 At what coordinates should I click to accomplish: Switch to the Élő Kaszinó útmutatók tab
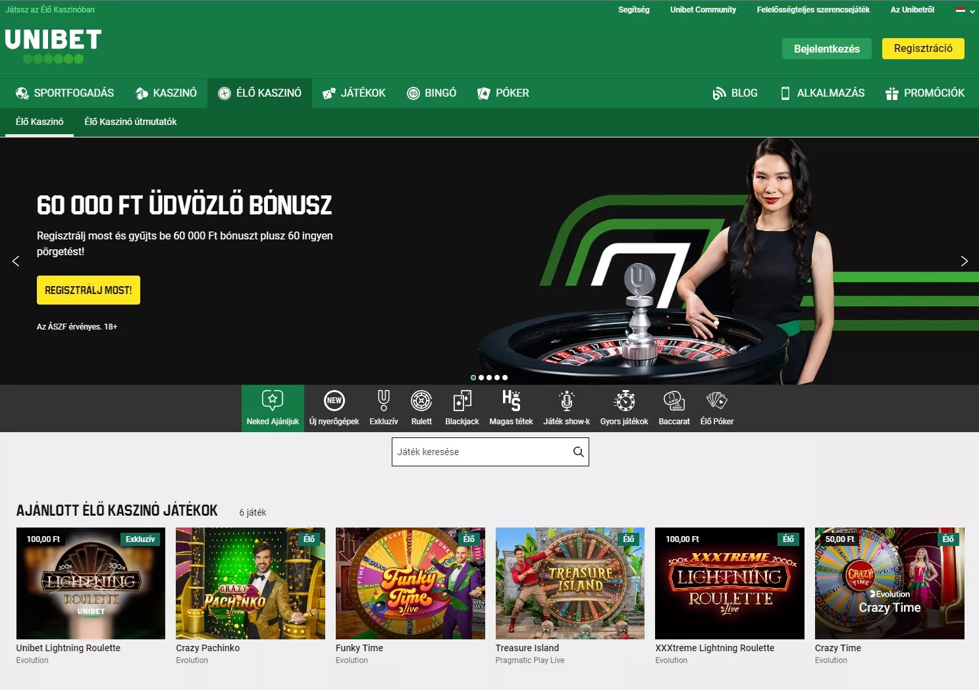coord(130,122)
